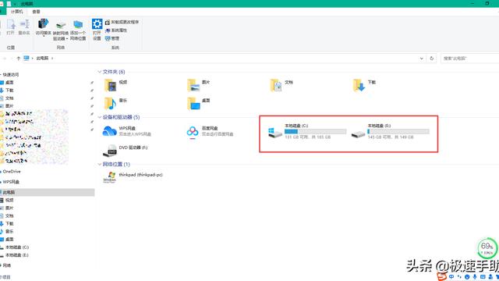The height and width of the screenshot is (281, 499).
Task: Open 文档 under quick access in the sidebar
Action: pyautogui.click(x=9, y=98)
